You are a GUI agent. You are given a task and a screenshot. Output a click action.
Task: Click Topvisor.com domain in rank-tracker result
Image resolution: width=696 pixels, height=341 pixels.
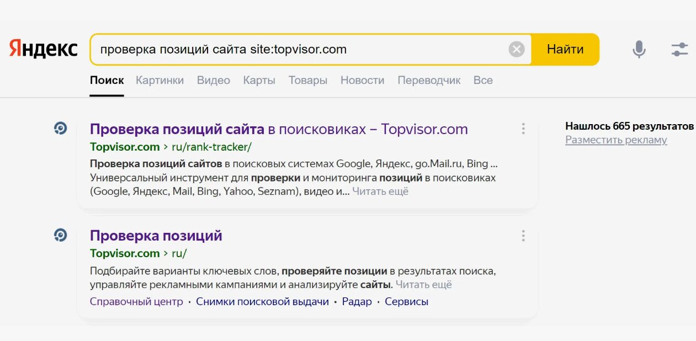pyautogui.click(x=125, y=147)
